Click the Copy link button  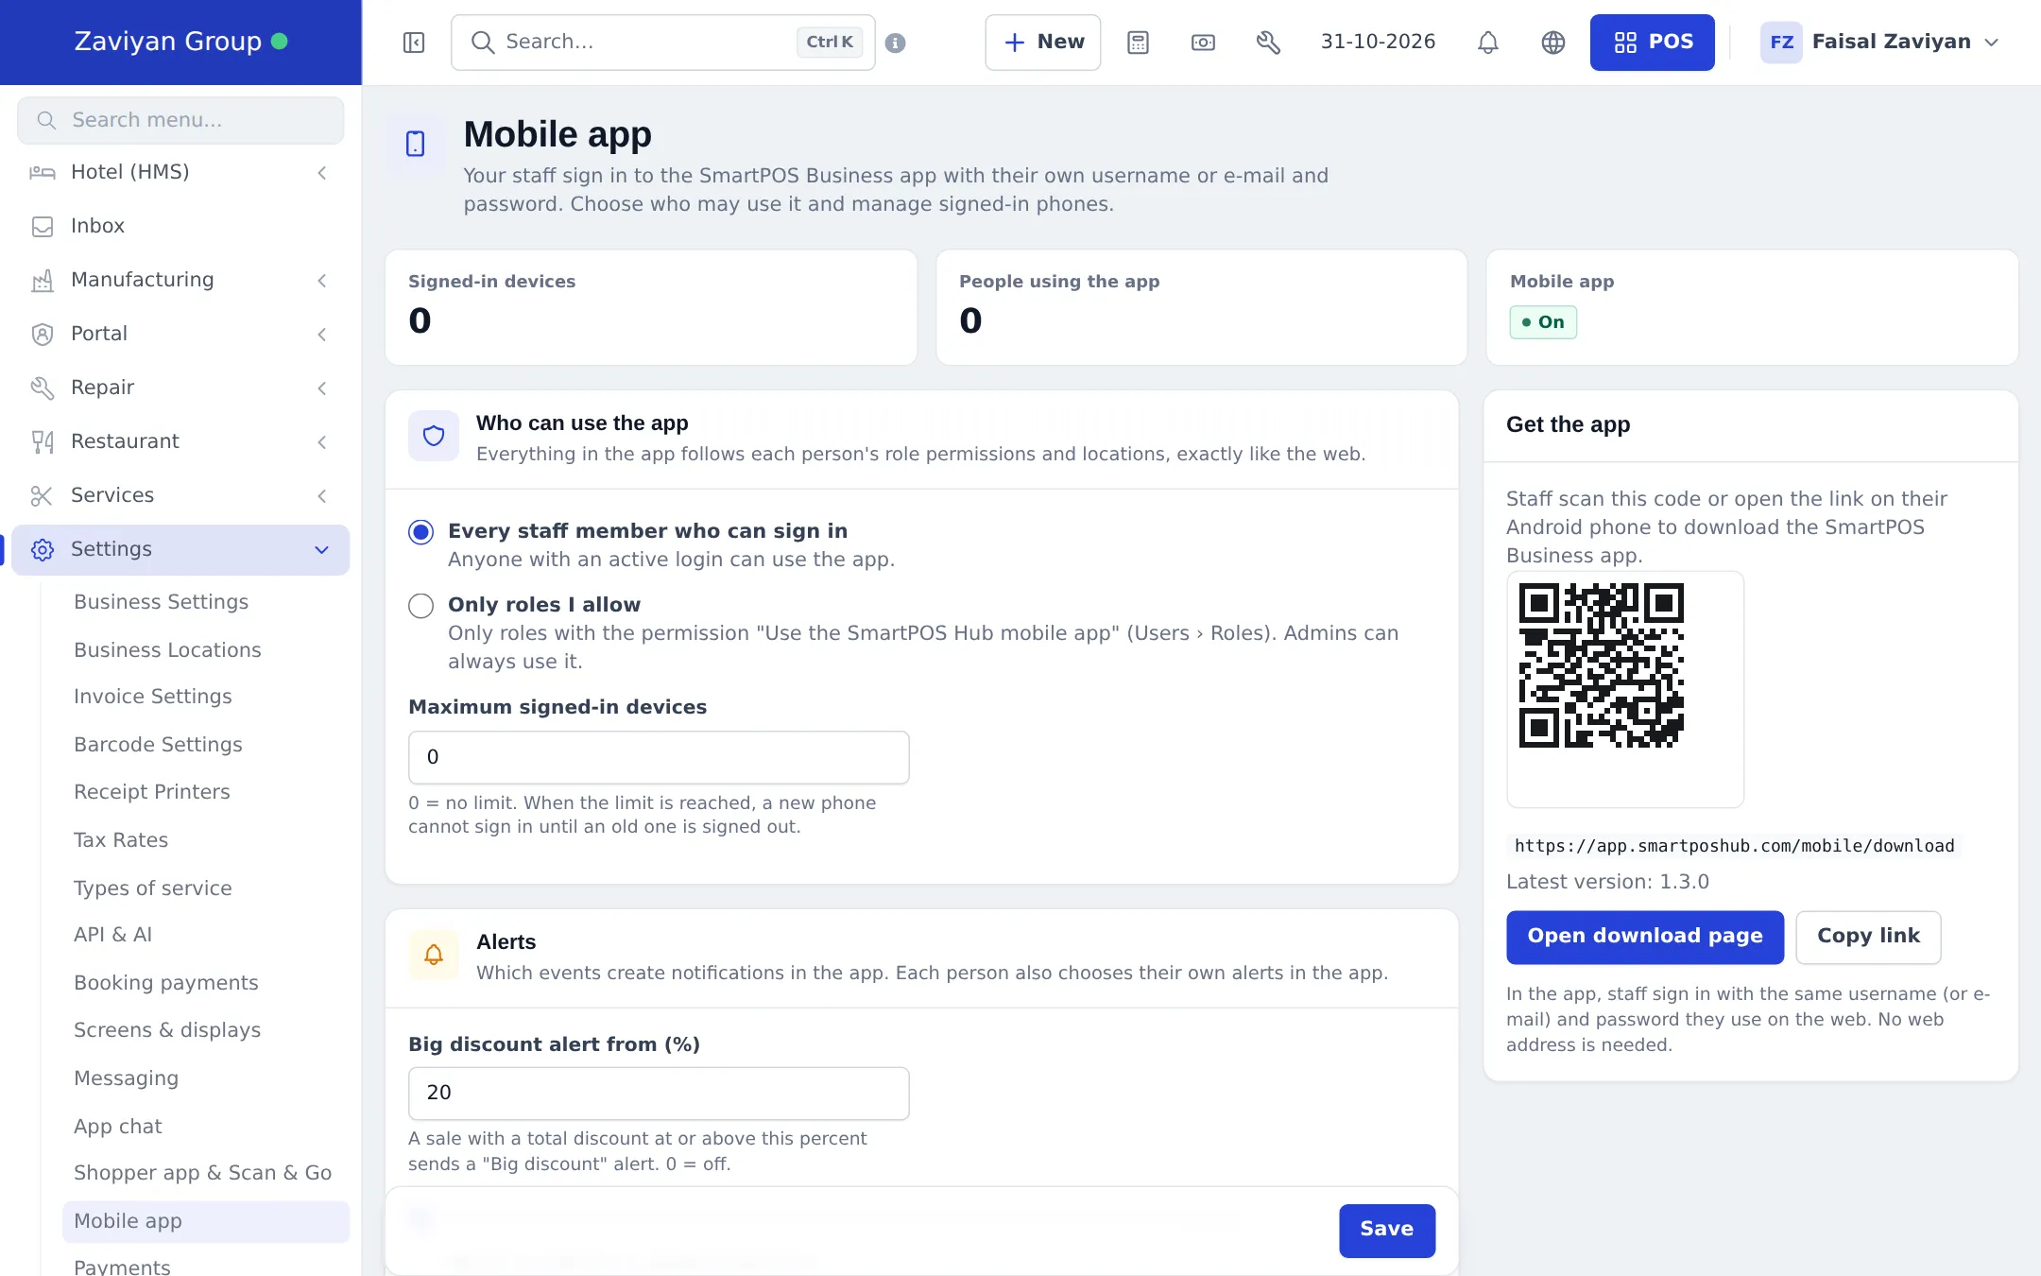click(1868, 937)
